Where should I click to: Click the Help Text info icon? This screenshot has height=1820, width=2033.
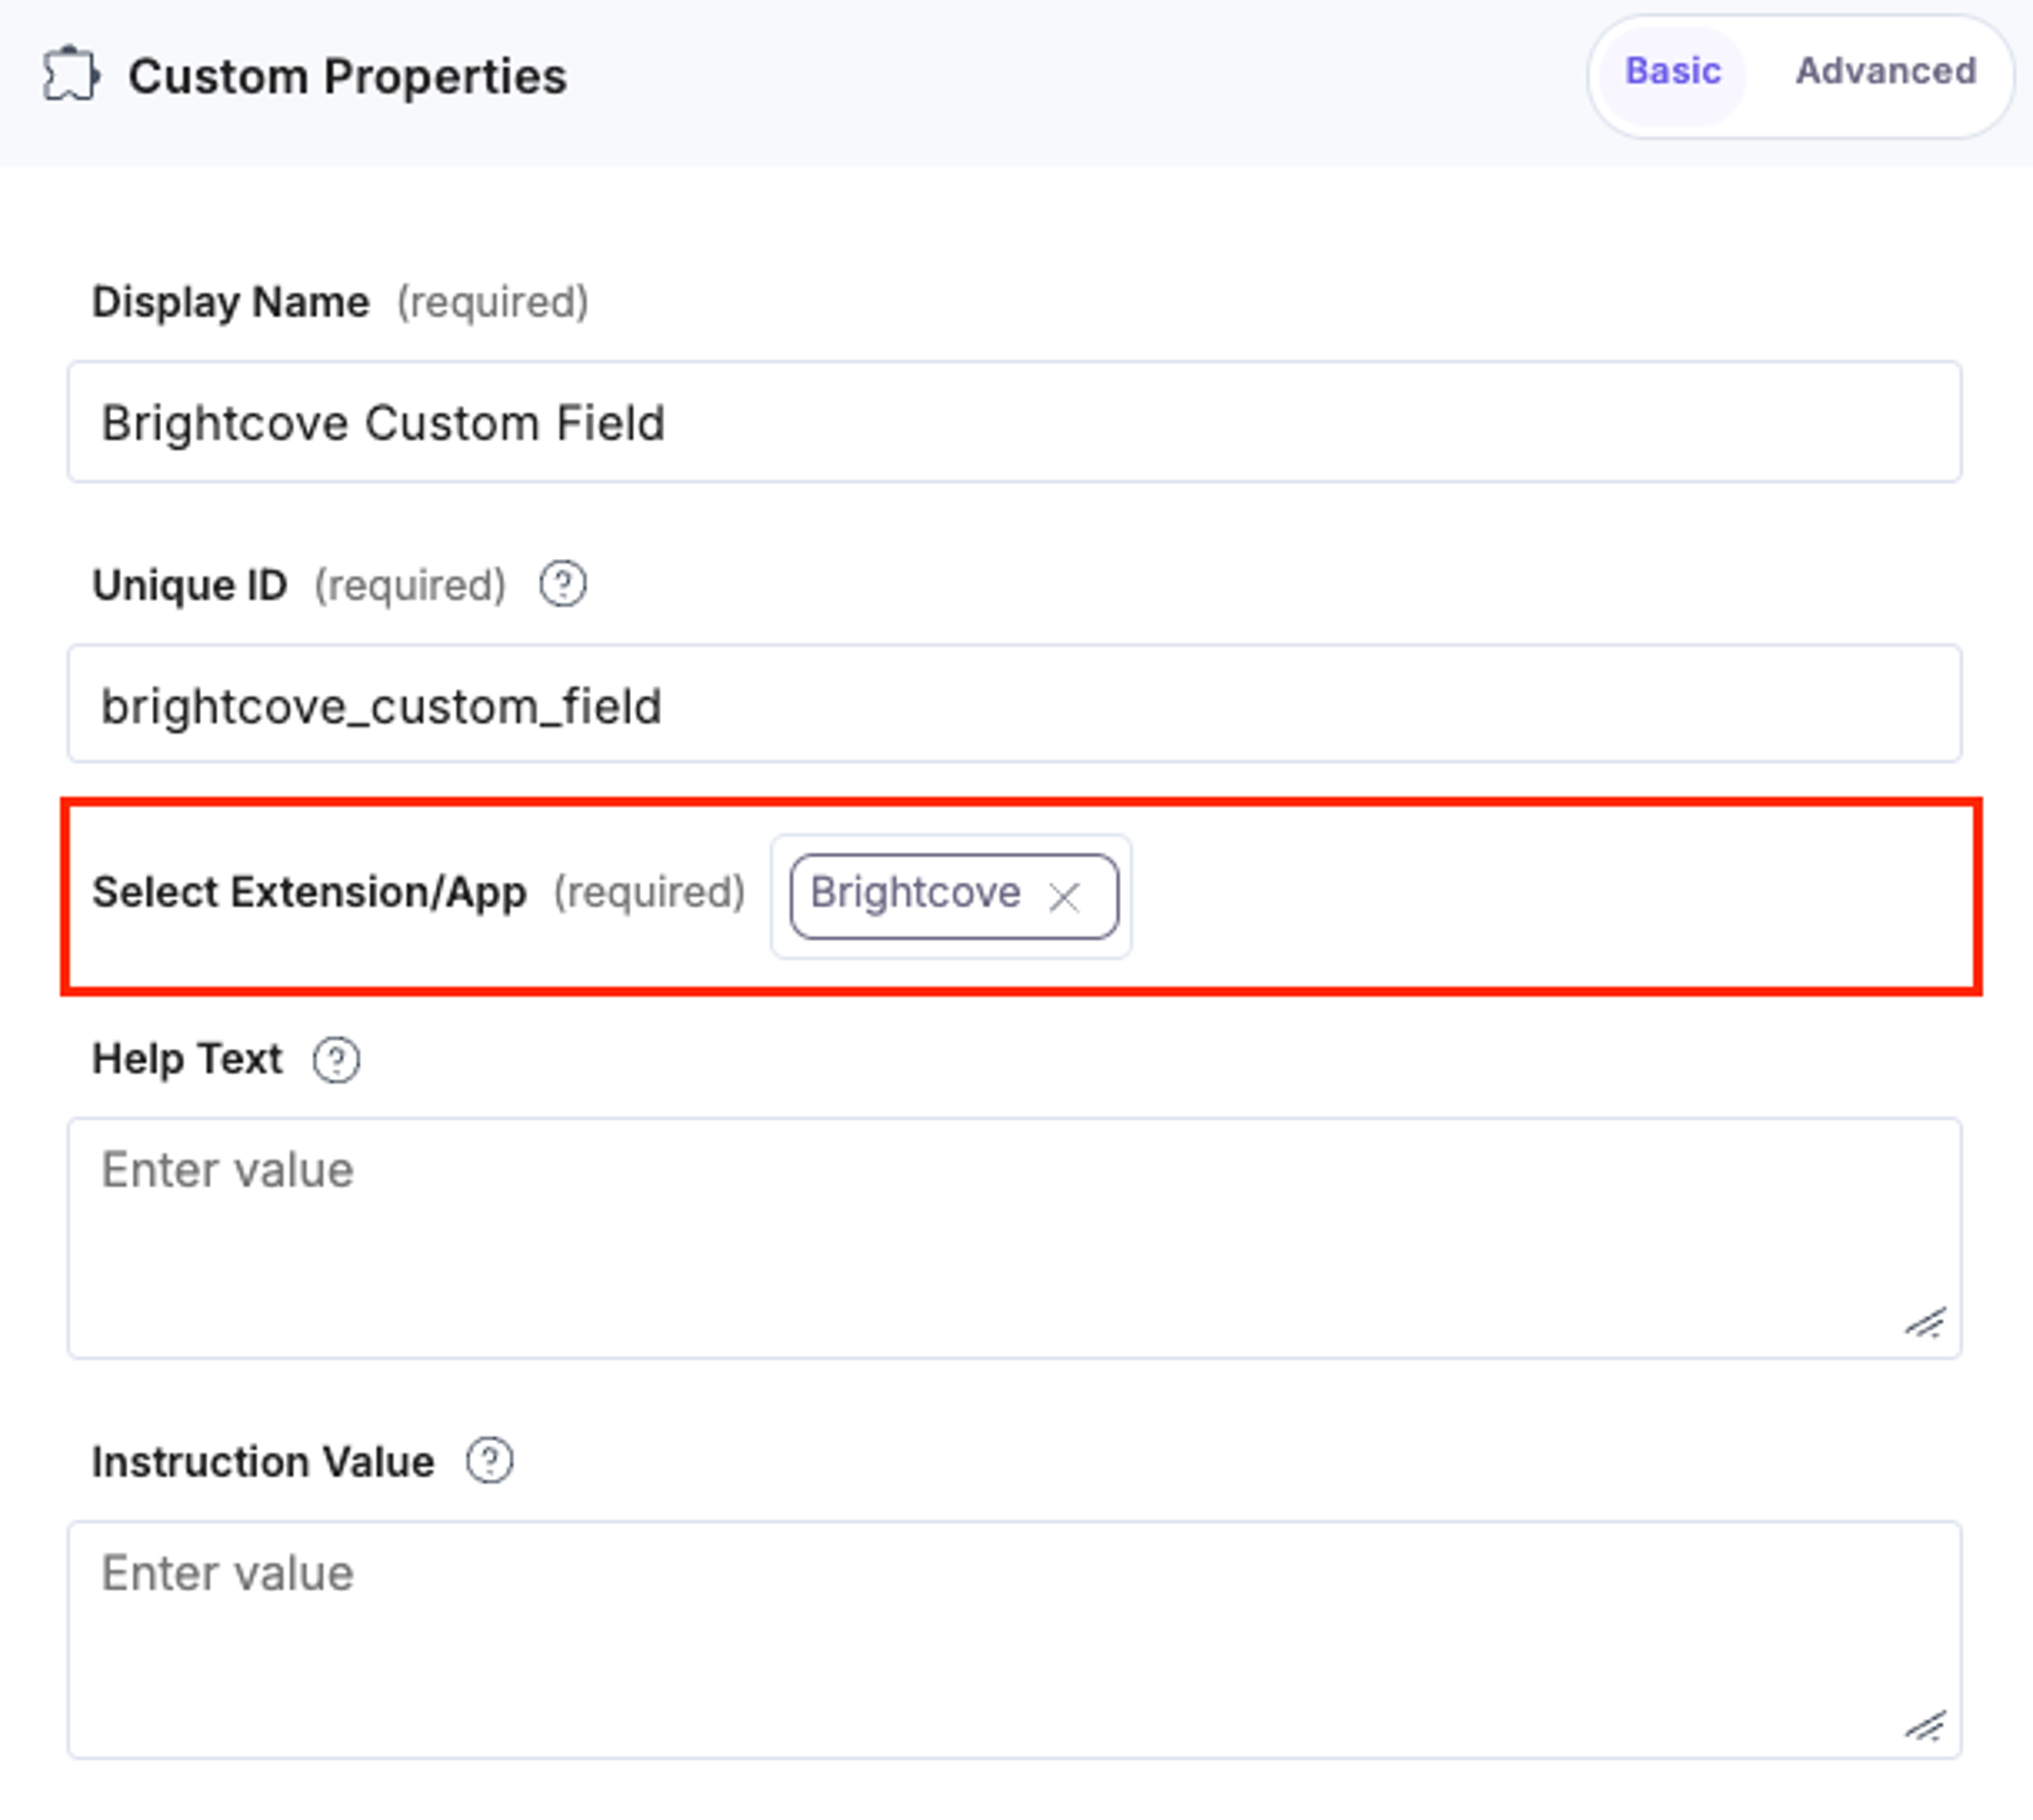pyautogui.click(x=336, y=1060)
